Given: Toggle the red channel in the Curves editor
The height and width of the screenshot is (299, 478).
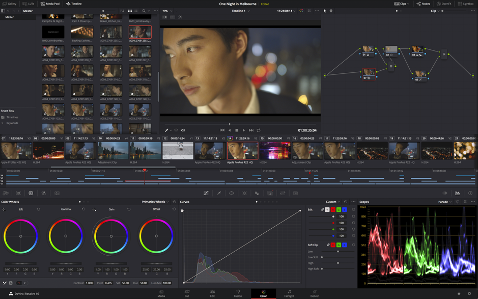Looking at the screenshot, I should point(333,209).
